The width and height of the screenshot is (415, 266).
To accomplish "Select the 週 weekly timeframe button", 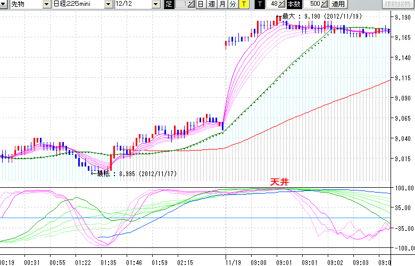I will pos(211,4).
